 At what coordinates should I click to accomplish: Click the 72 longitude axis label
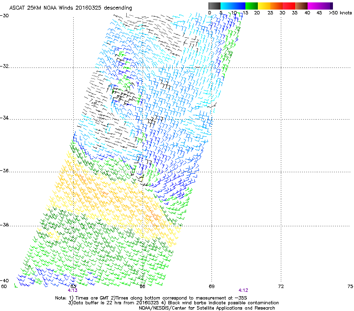point(281,287)
